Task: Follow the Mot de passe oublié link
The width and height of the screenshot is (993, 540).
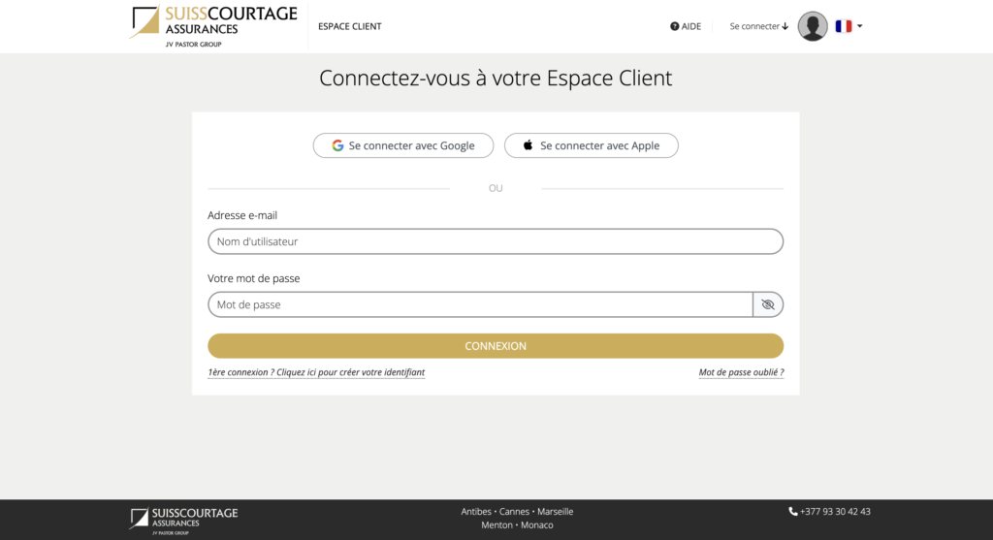Action: point(741,372)
